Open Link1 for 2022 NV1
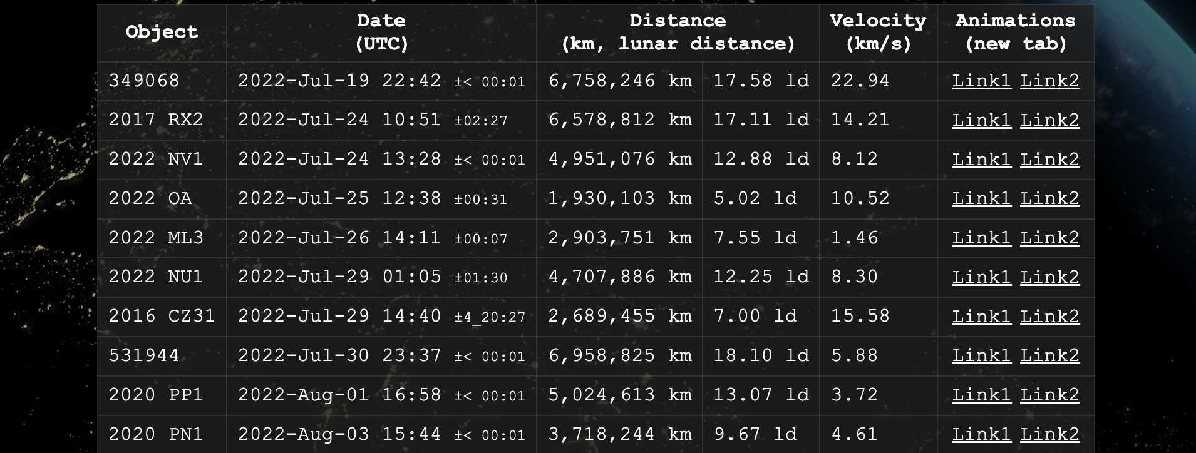This screenshot has height=453, width=1196. (x=981, y=160)
